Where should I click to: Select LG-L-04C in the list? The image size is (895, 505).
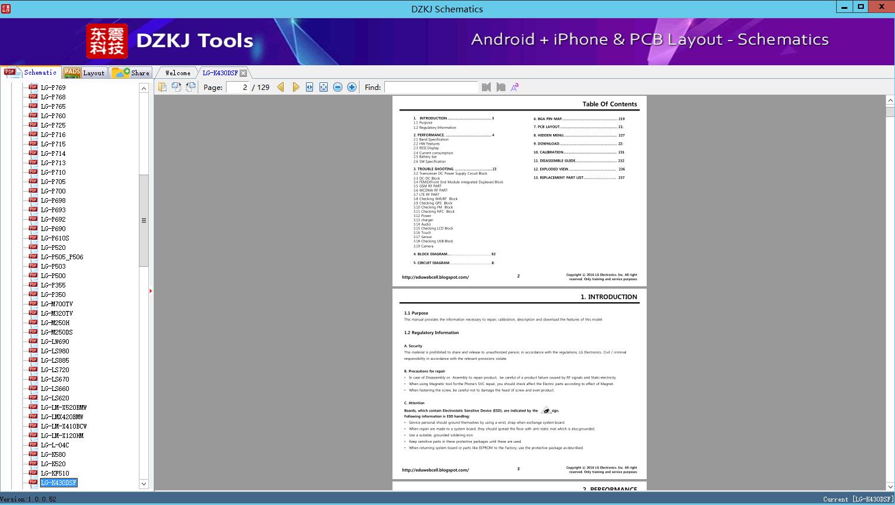pyautogui.click(x=55, y=445)
